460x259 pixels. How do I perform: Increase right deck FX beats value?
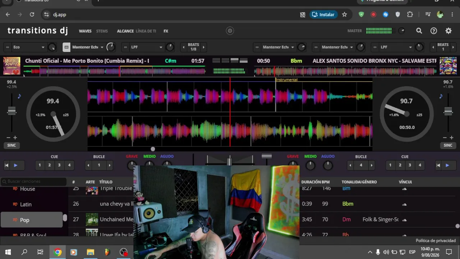click(453, 47)
